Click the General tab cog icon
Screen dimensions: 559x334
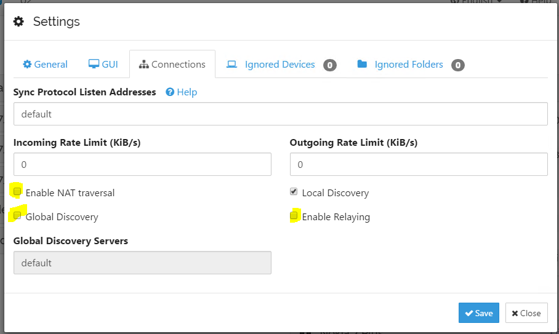coord(27,65)
